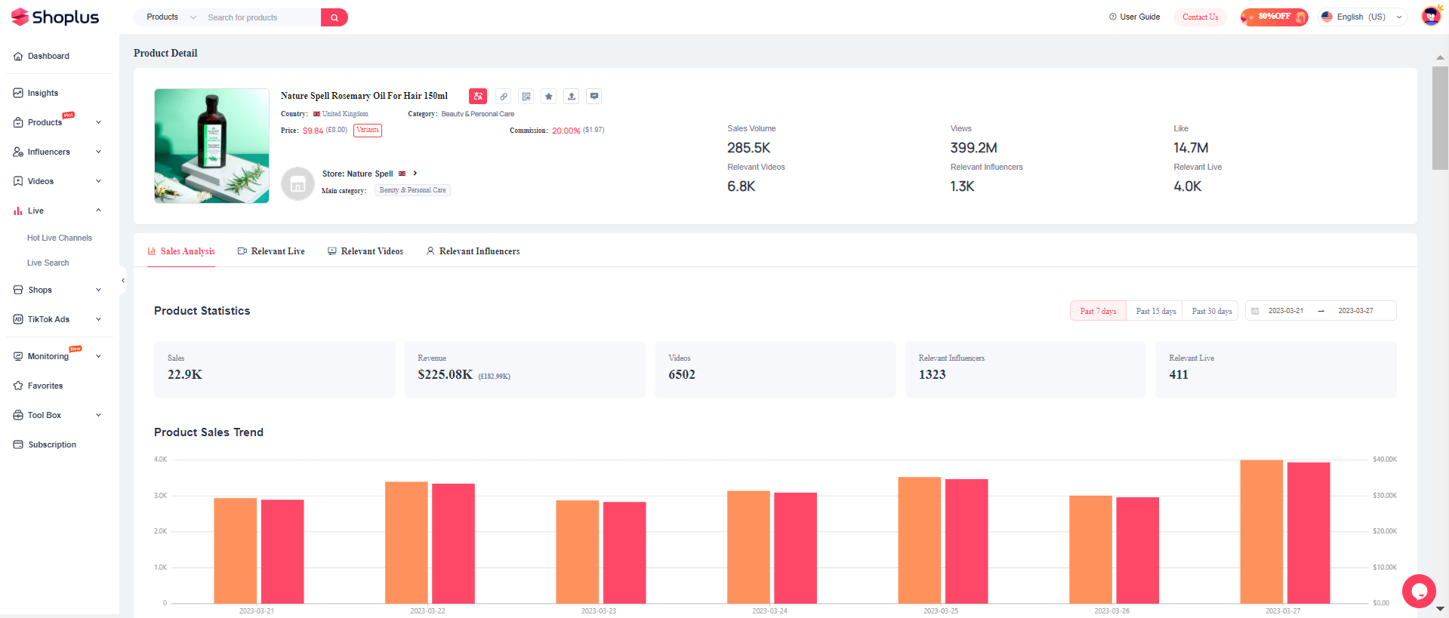The height and width of the screenshot is (618, 1449).
Task: Click the end date 2023-03-27 field
Action: click(x=1355, y=311)
